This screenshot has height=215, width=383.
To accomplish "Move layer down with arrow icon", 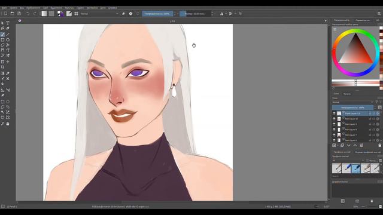I will coord(348,145).
